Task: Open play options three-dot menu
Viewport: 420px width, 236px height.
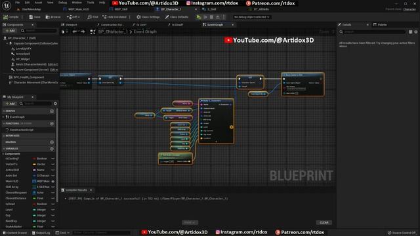Action: coord(224,17)
